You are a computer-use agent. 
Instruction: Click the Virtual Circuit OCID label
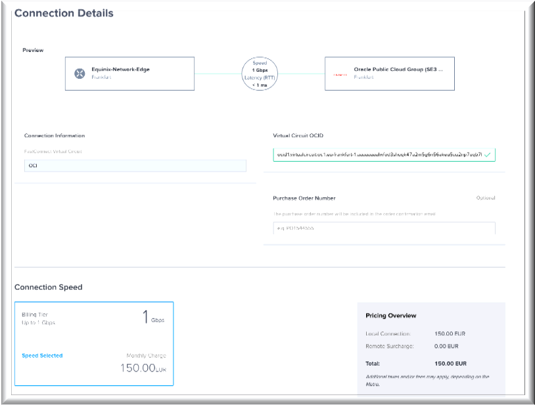click(x=298, y=135)
